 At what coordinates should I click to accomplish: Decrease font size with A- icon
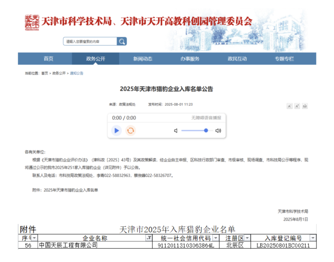pos(290,106)
